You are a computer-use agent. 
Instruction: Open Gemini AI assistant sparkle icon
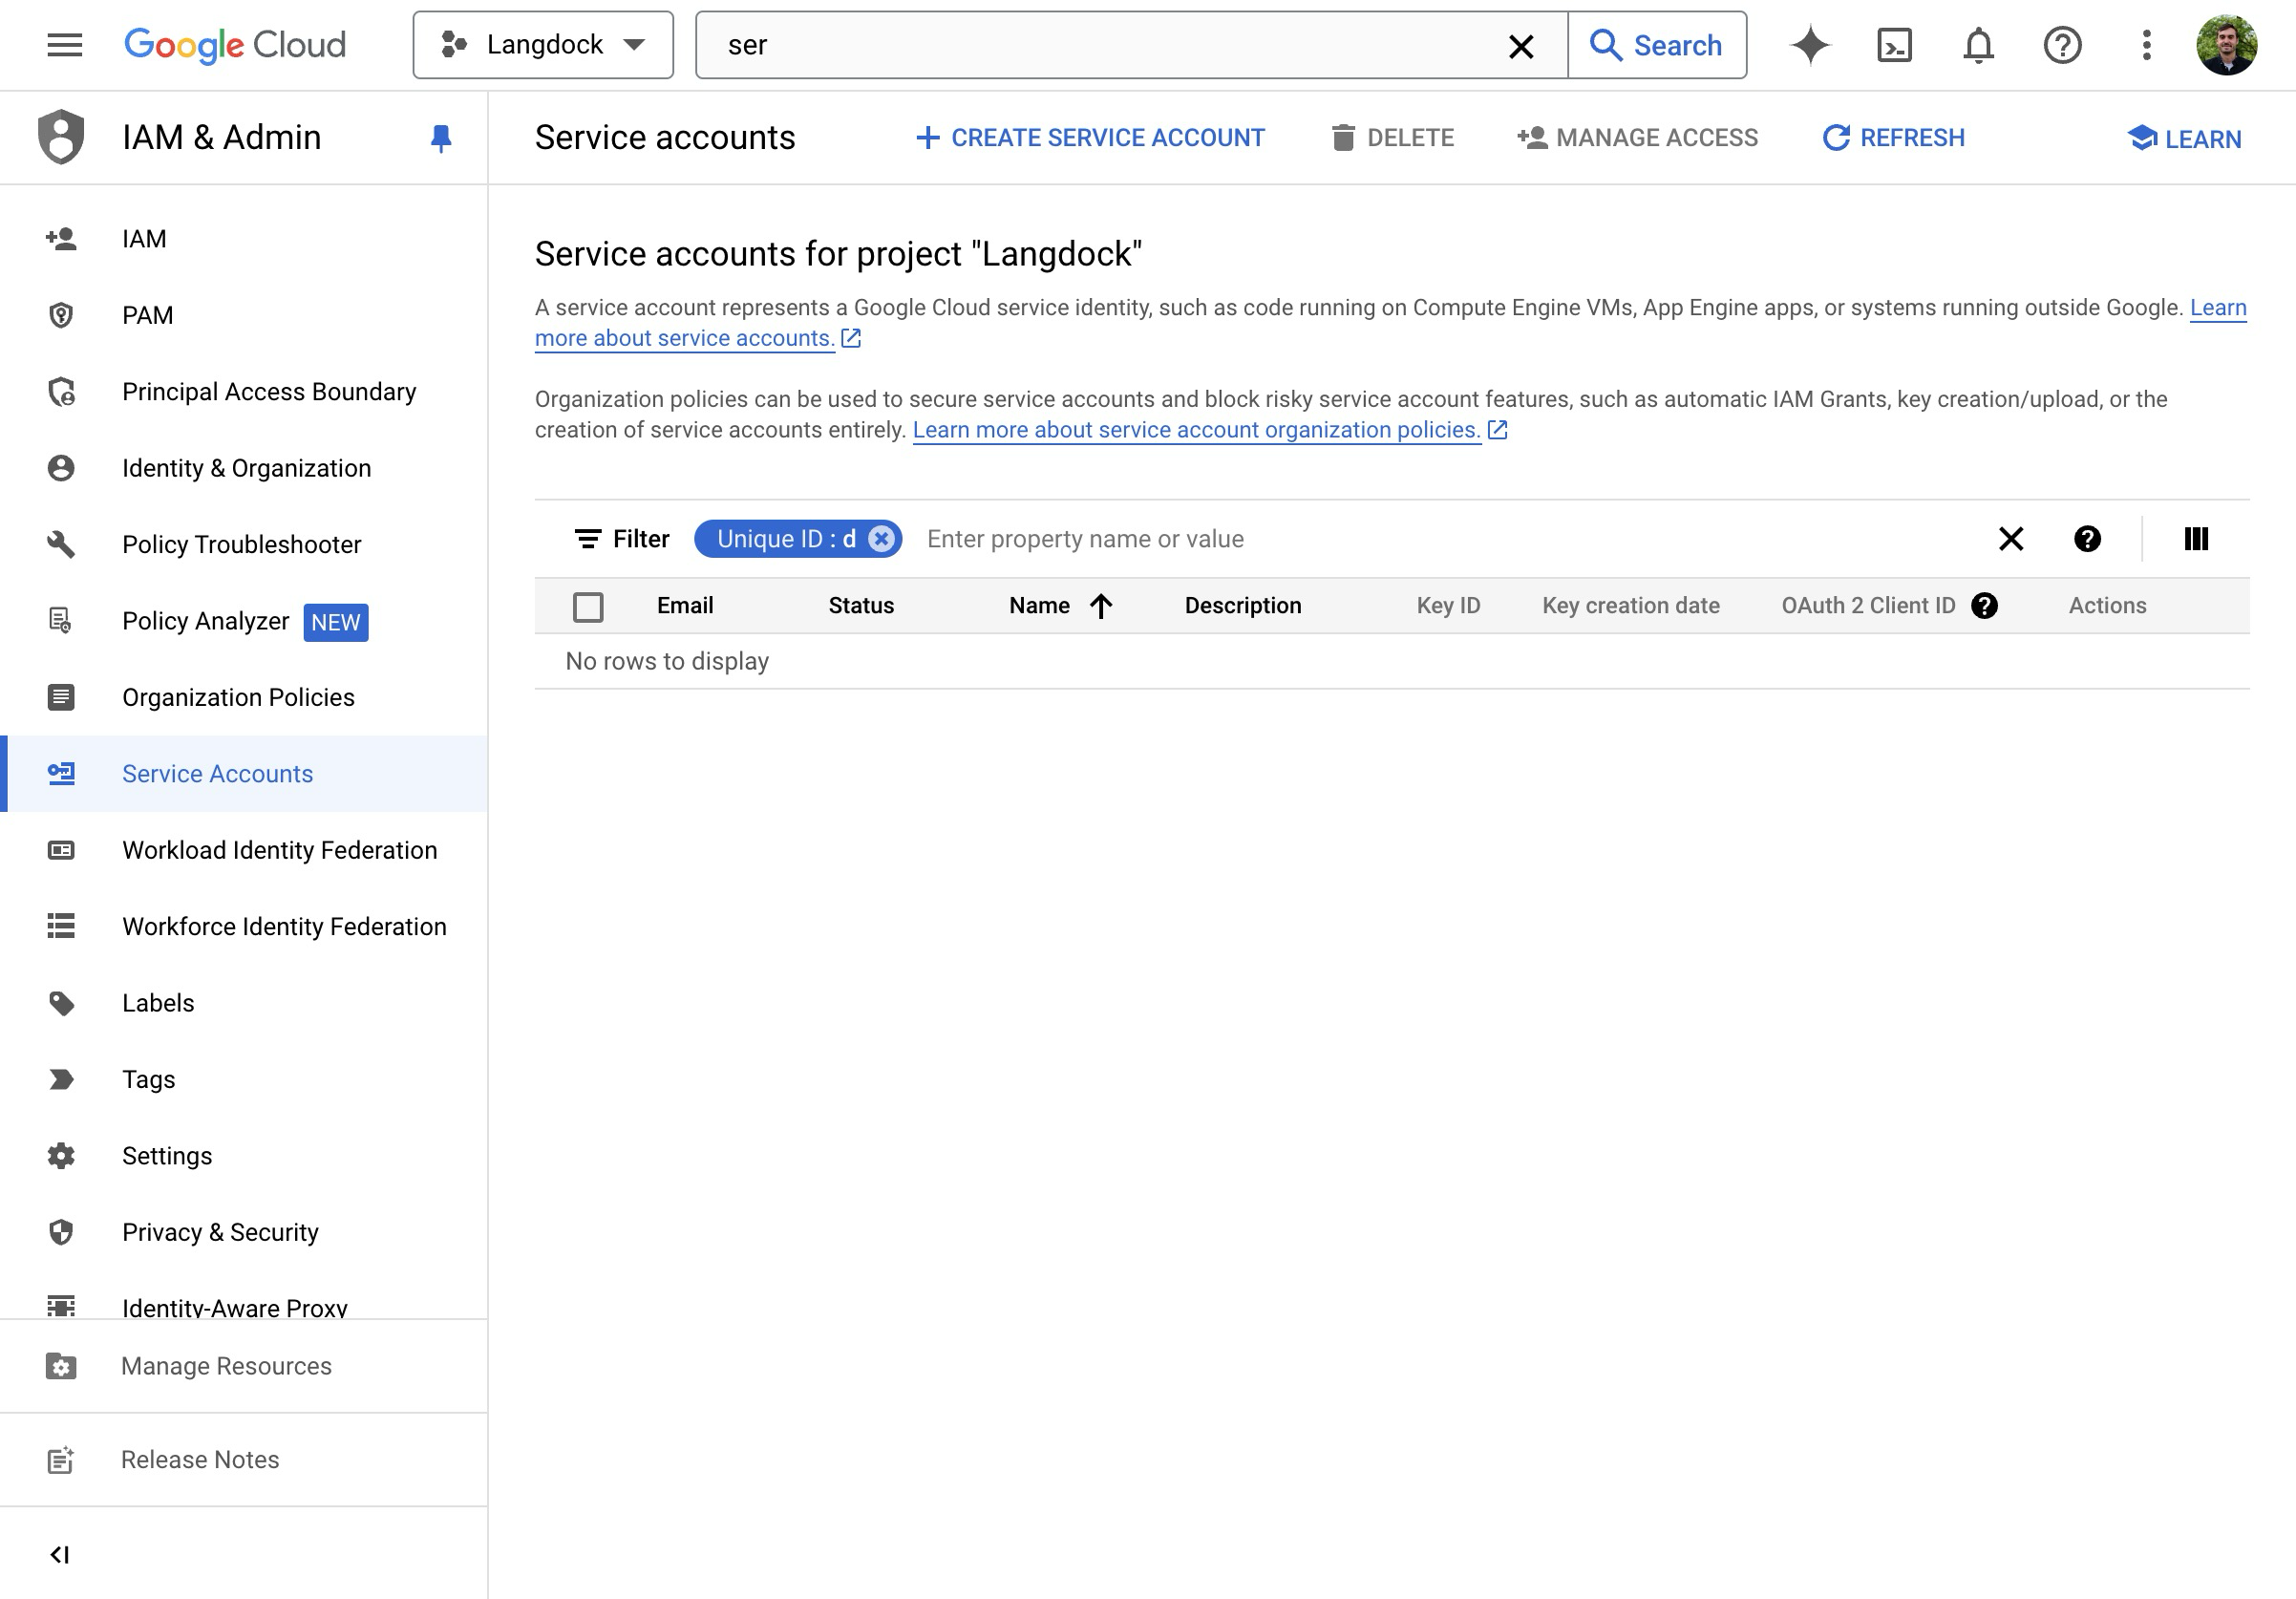(x=1810, y=45)
